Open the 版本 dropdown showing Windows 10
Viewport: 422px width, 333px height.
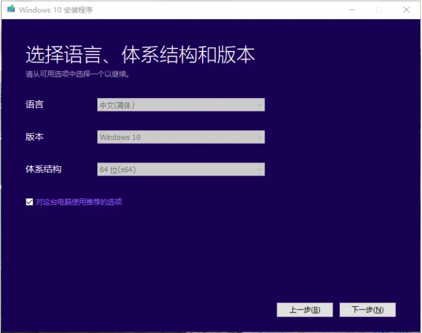(x=180, y=137)
